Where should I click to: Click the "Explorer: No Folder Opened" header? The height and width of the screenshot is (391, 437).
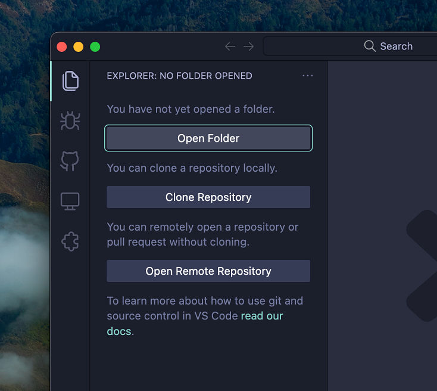click(x=179, y=76)
